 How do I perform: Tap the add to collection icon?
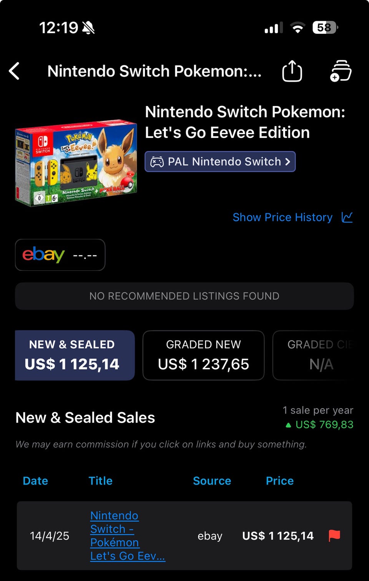click(x=341, y=71)
